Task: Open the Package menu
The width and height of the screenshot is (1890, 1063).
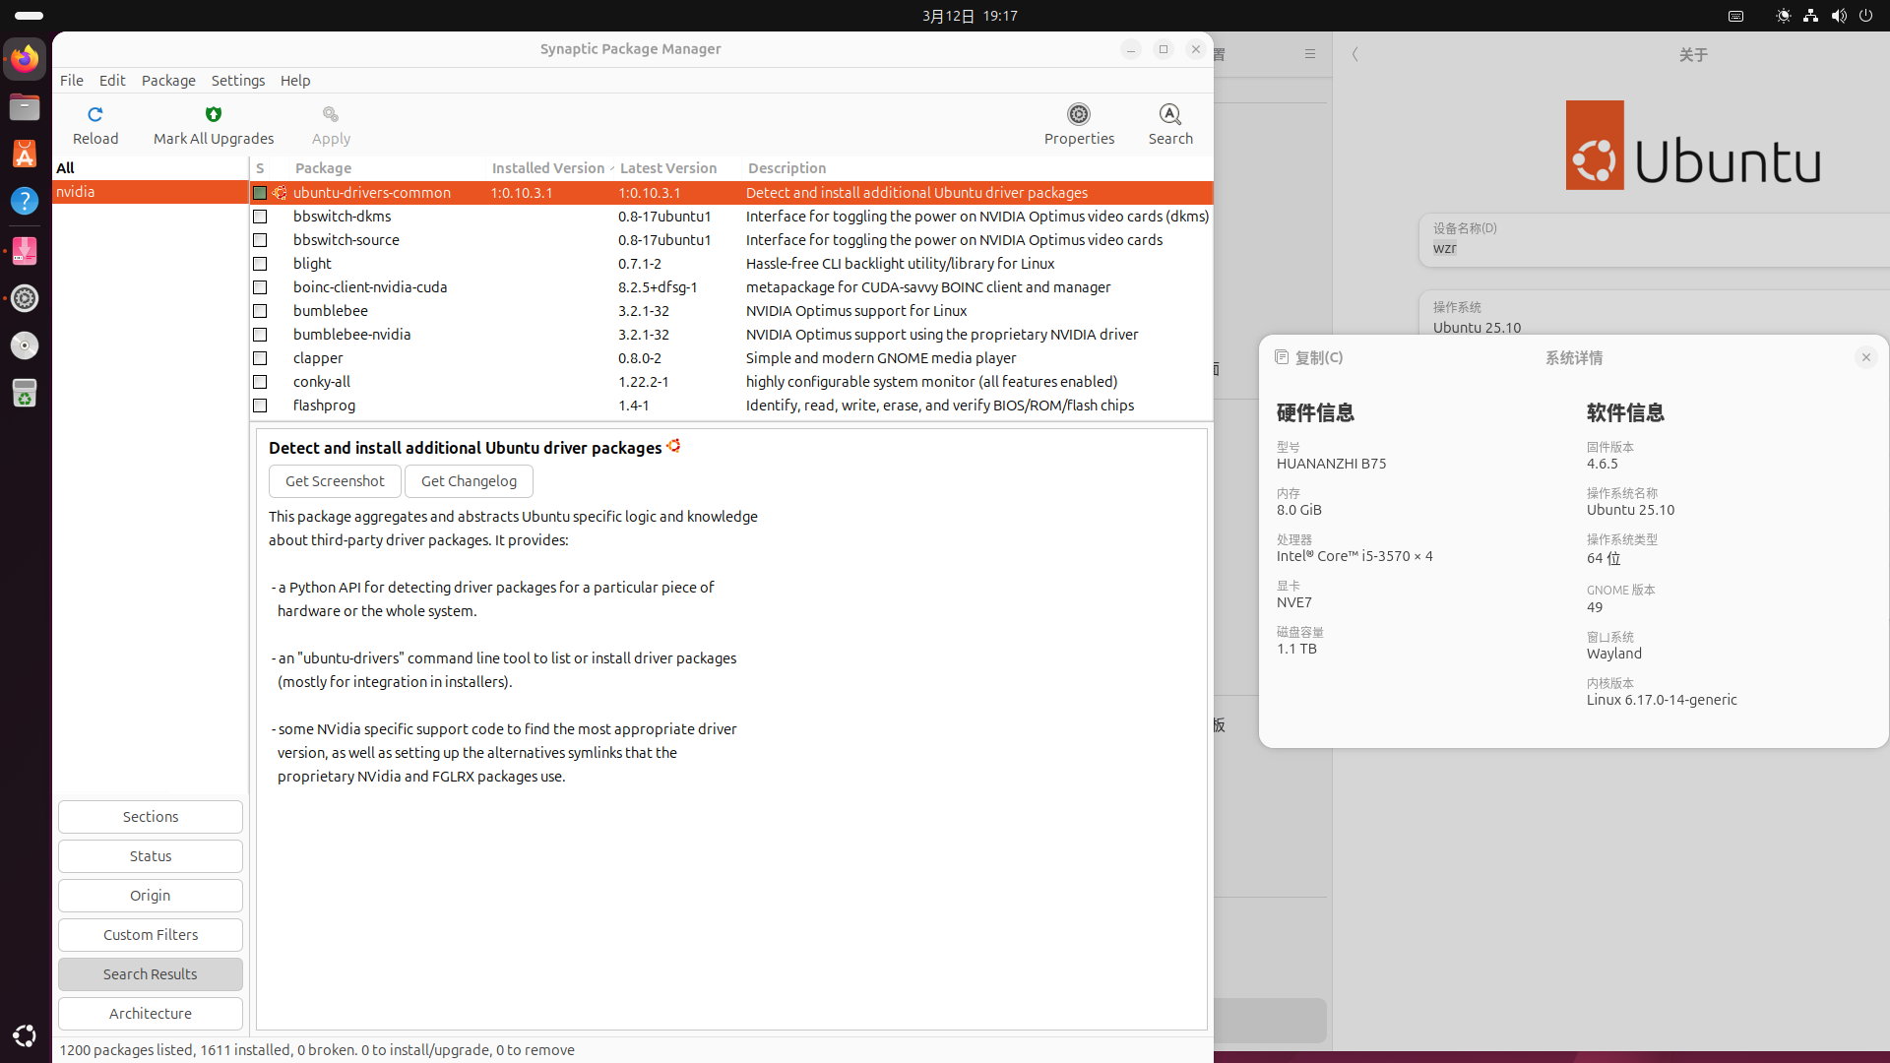Action: pyautogui.click(x=168, y=81)
